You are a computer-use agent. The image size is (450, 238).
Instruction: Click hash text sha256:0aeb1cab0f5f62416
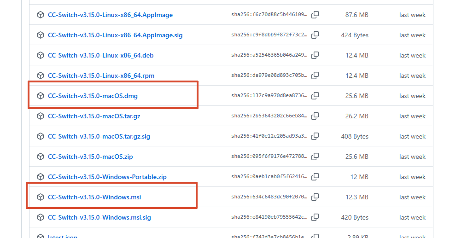coord(269,177)
